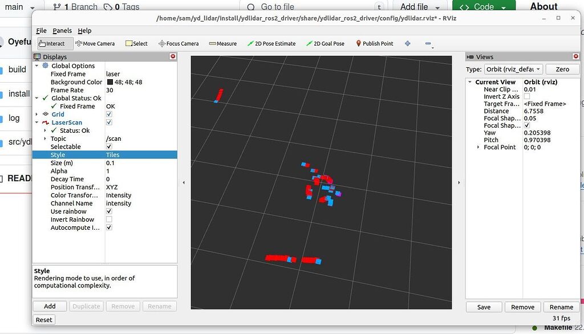This screenshot has height=334, width=584.
Task: Disable the LaserScan Selectable option
Action: click(x=108, y=146)
